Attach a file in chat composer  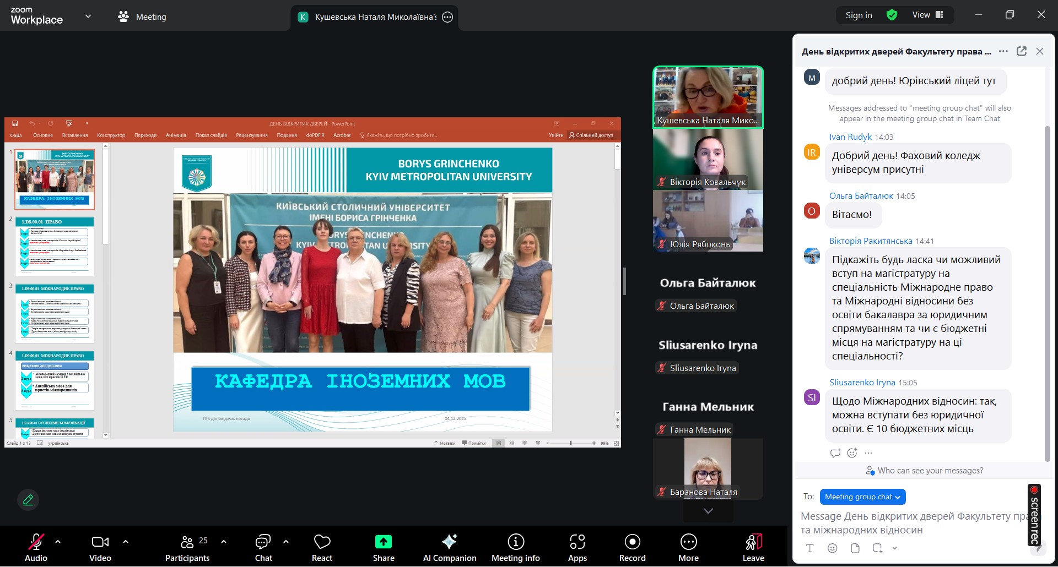click(855, 548)
